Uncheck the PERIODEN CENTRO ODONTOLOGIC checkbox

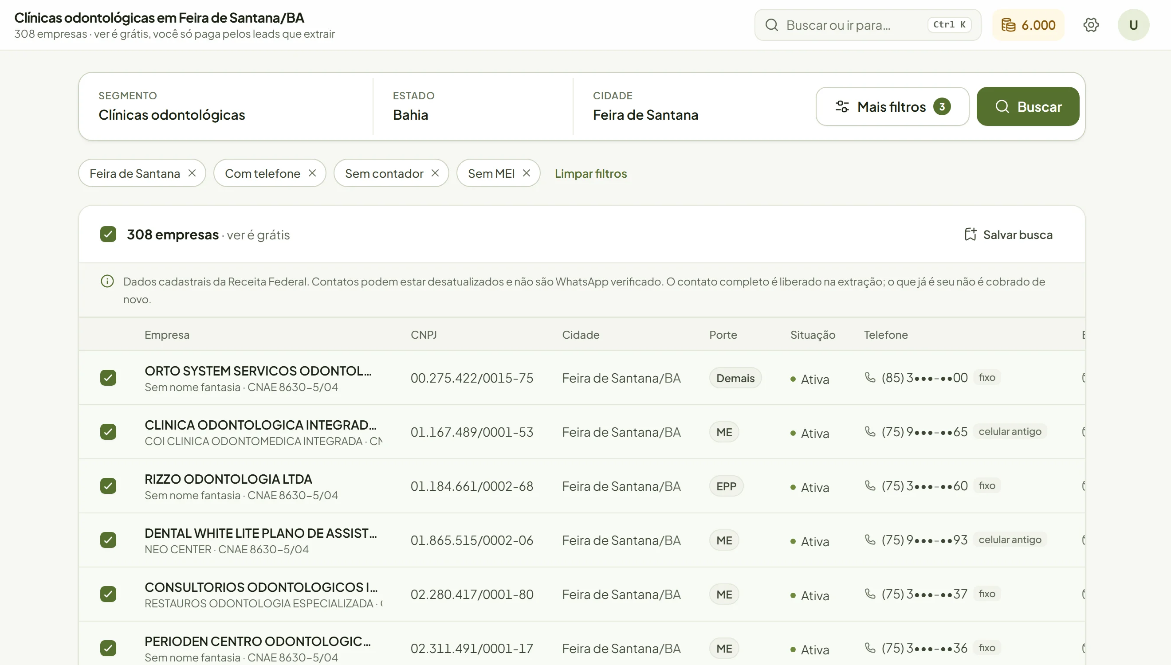(x=108, y=648)
